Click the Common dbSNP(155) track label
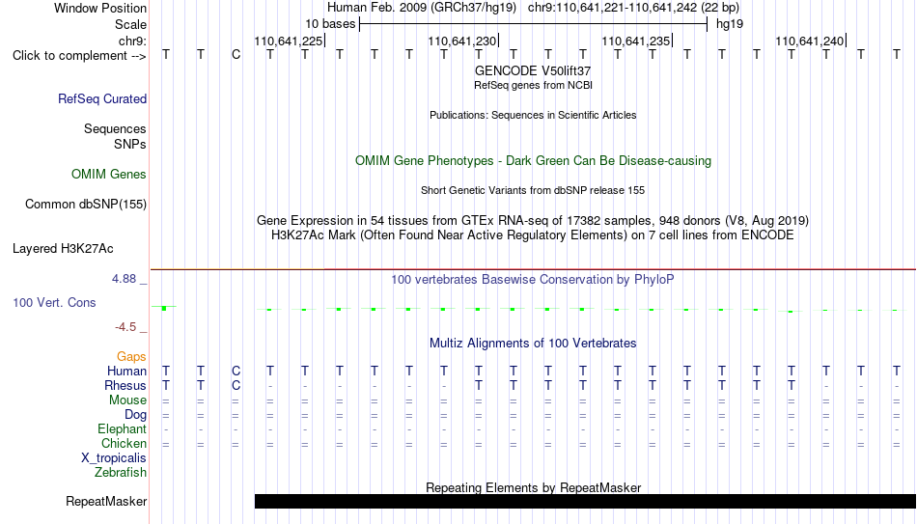This screenshot has width=917, height=524. point(86,205)
